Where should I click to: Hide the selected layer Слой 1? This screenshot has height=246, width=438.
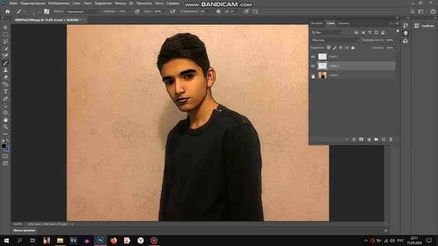313,66
